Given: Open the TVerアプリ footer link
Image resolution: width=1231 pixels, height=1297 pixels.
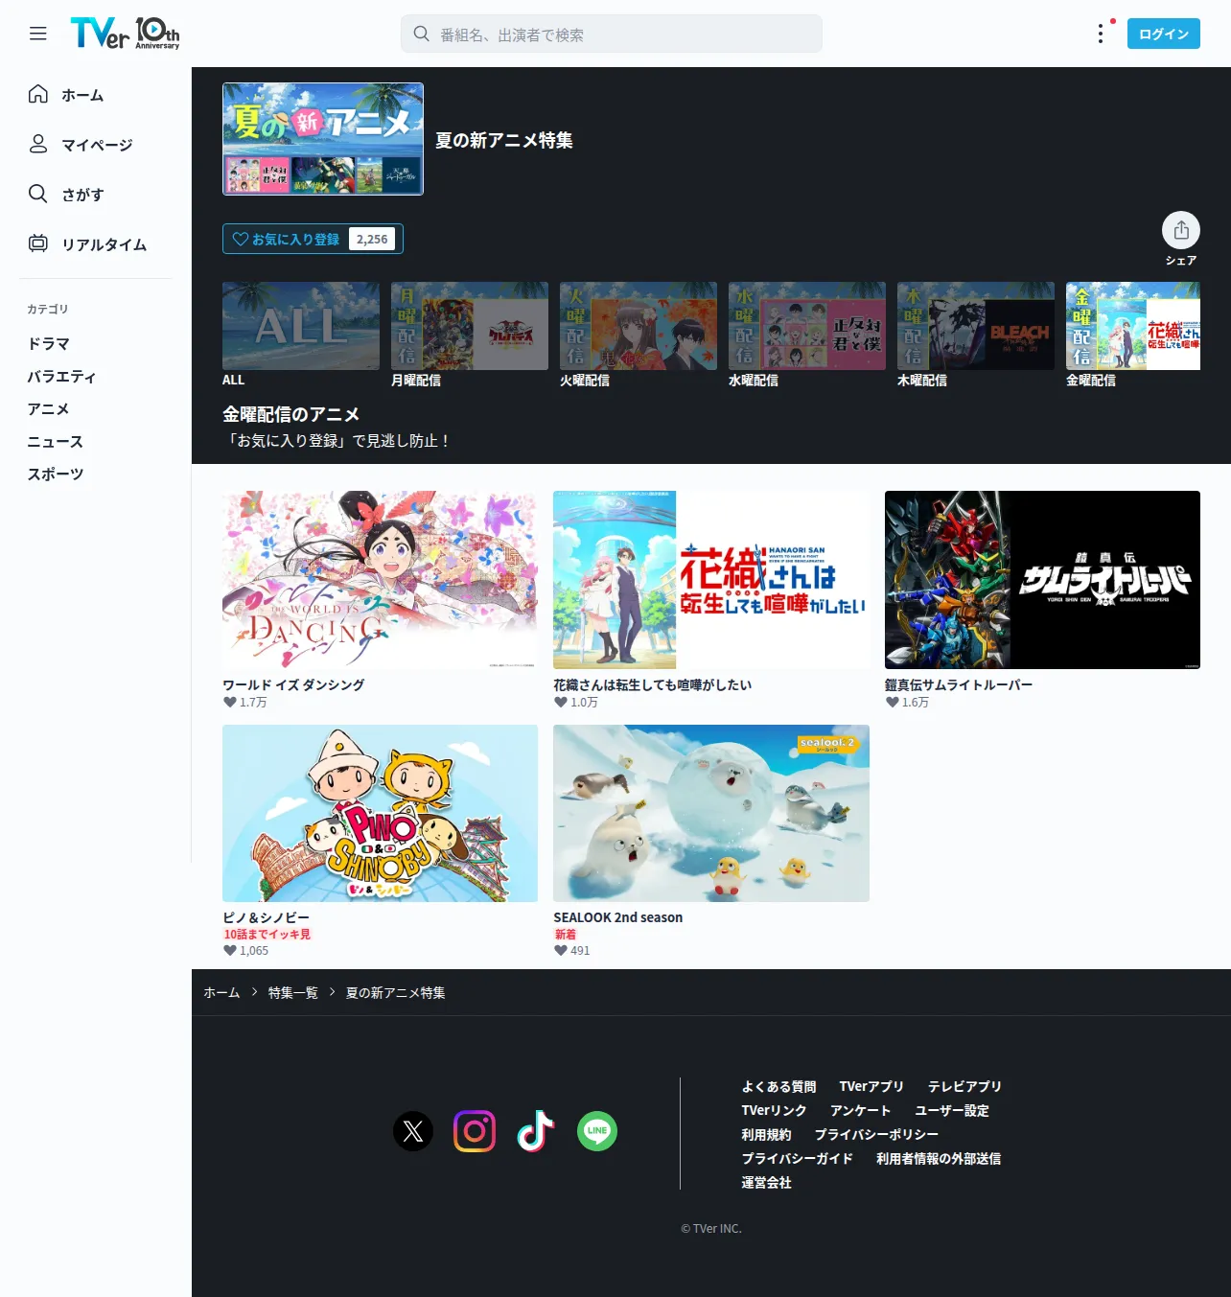Looking at the screenshot, I should 871,1086.
